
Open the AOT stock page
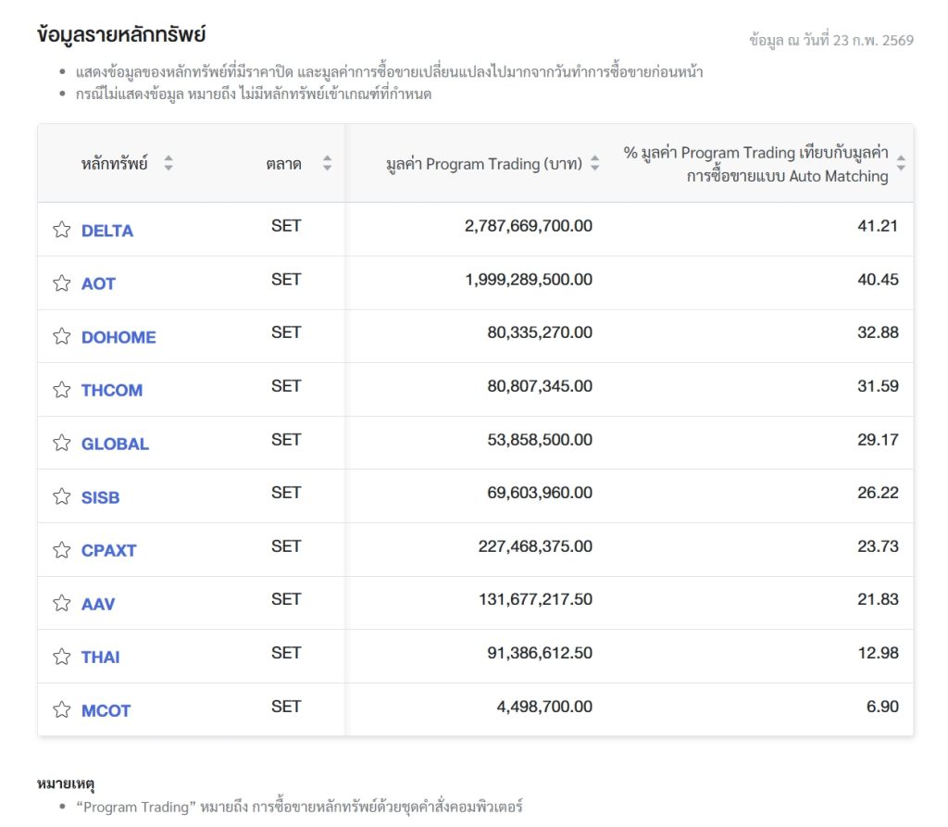(x=98, y=283)
